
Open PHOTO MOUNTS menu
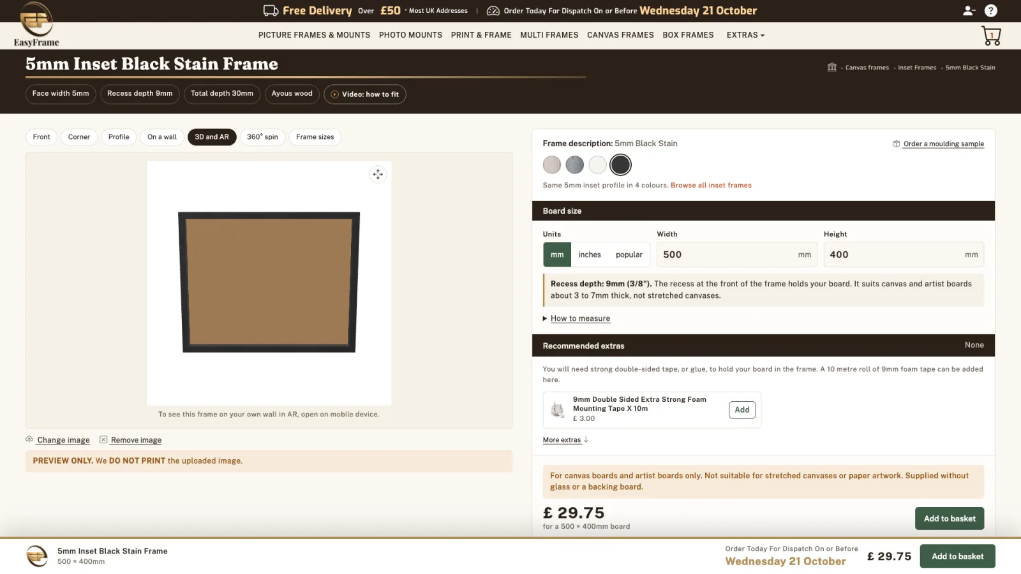[410, 35]
